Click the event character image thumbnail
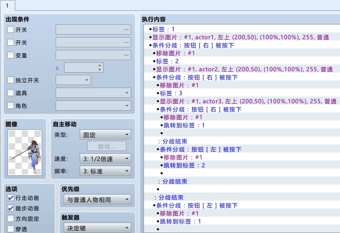The image size is (340, 233). pyautogui.click(x=25, y=153)
